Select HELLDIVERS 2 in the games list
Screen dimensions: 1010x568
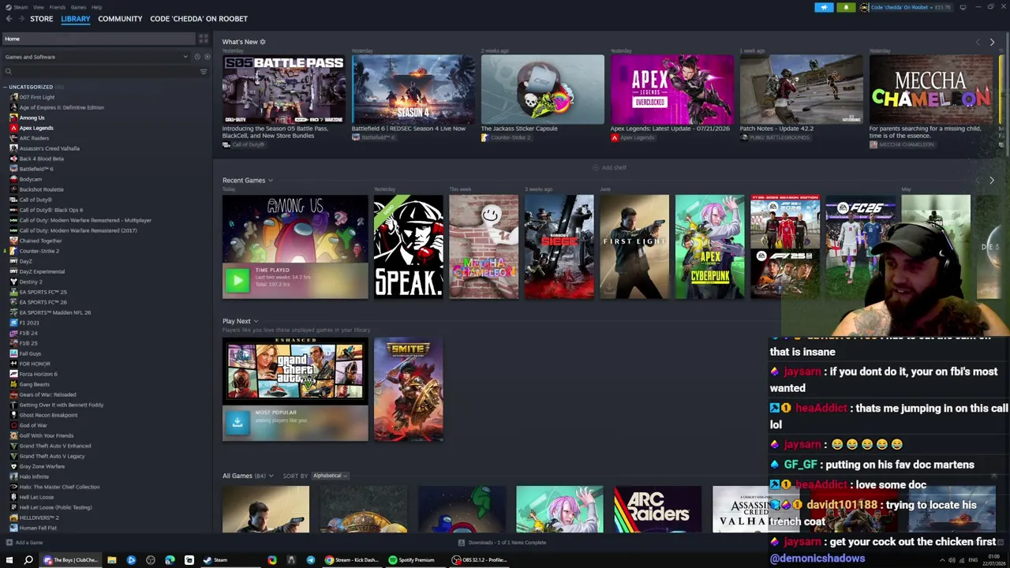[x=39, y=518]
